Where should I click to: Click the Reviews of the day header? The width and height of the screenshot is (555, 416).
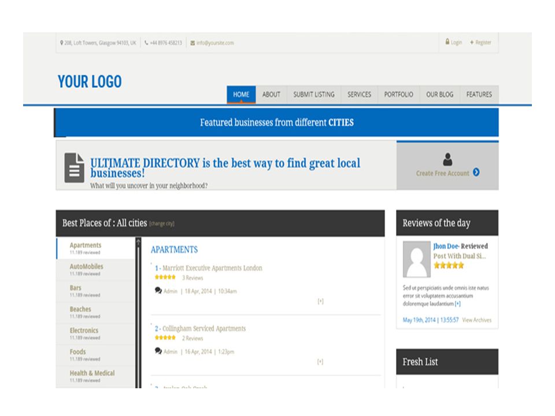coord(447,223)
